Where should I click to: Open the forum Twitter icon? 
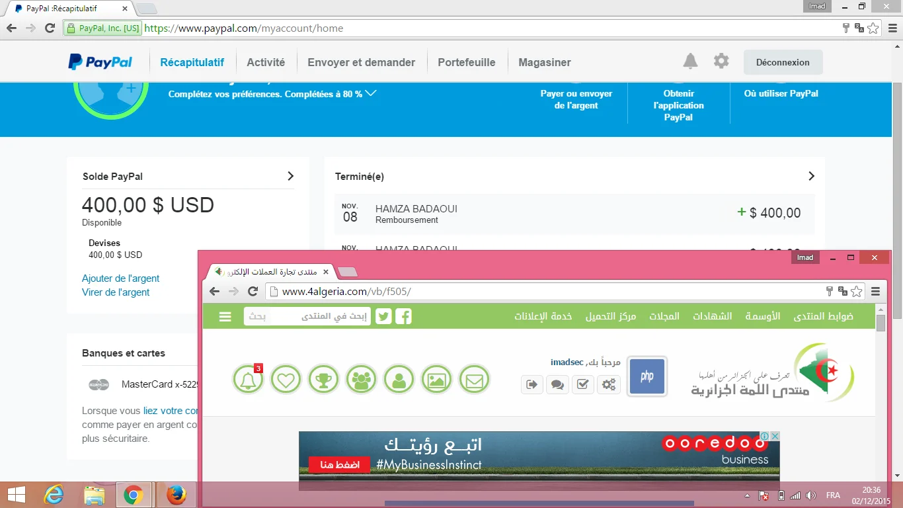coord(383,316)
